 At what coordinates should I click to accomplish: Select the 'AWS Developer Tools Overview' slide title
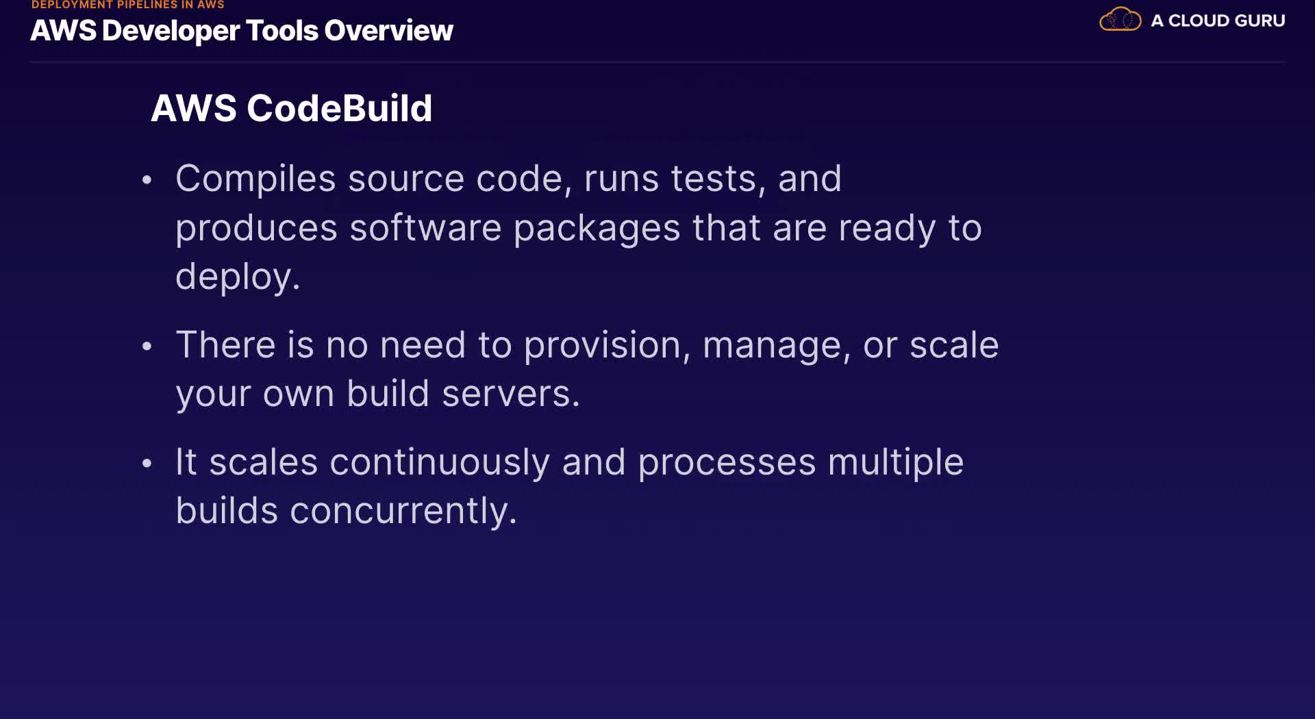click(242, 31)
